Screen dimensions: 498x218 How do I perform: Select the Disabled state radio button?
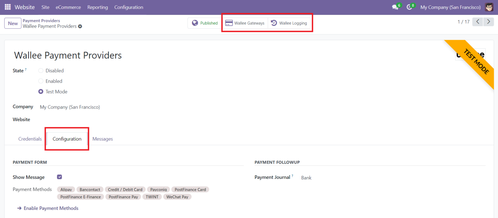(x=41, y=71)
